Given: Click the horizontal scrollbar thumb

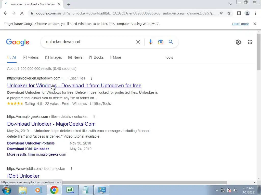Looking at the screenshot, I should (x=145, y=183).
